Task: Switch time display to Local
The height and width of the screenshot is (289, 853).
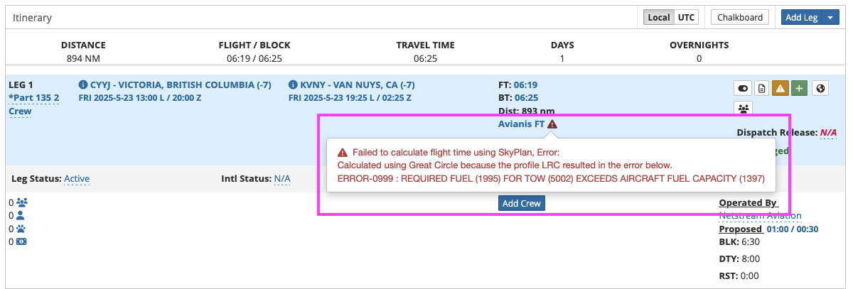Action: pos(658,18)
